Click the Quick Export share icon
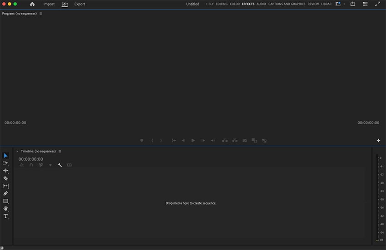 (353, 4)
